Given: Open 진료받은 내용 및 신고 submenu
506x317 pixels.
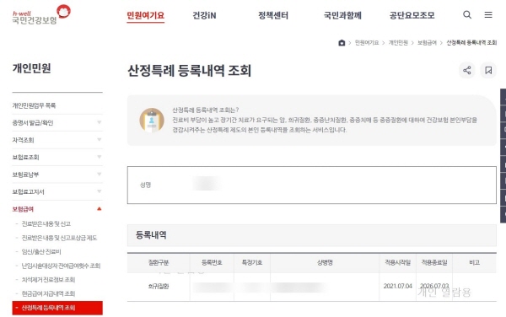Looking at the screenshot, I should (46, 223).
